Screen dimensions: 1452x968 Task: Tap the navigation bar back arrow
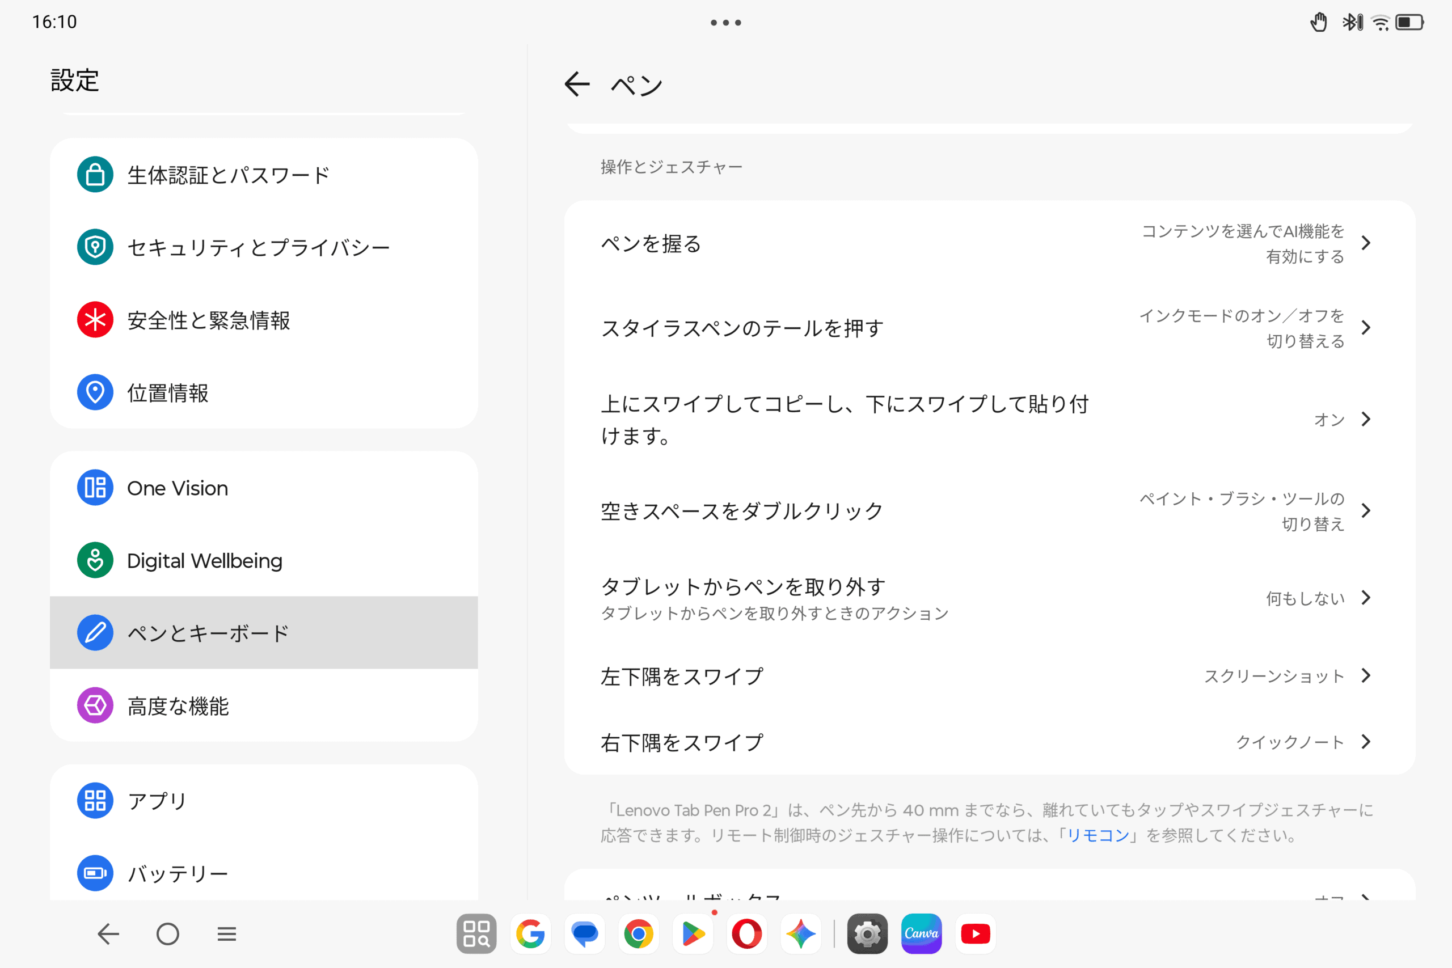point(109,933)
